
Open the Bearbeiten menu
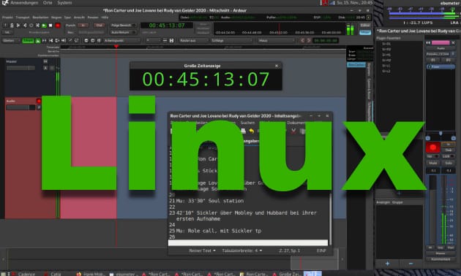pos(40,18)
